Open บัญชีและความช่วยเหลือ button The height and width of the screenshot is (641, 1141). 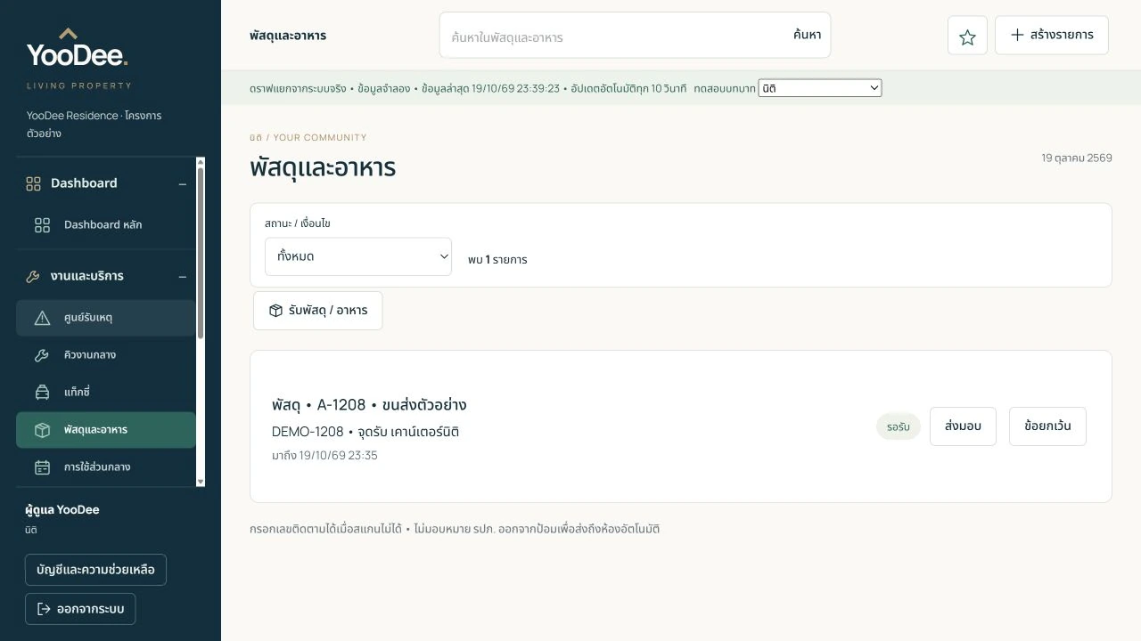tap(95, 570)
